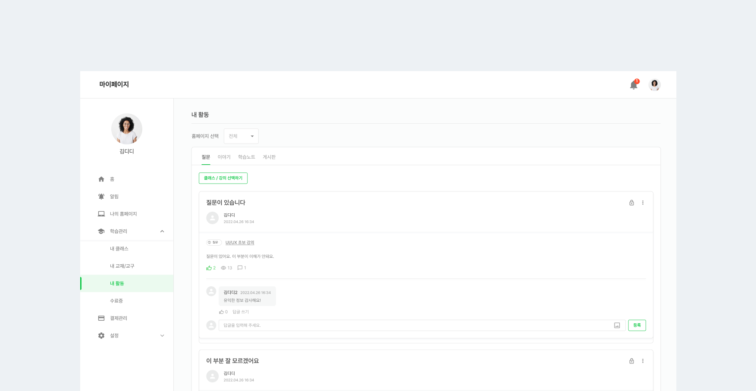The width and height of the screenshot is (756, 391).
Task: Switch to the 학습노트 tab
Action: pyautogui.click(x=246, y=157)
